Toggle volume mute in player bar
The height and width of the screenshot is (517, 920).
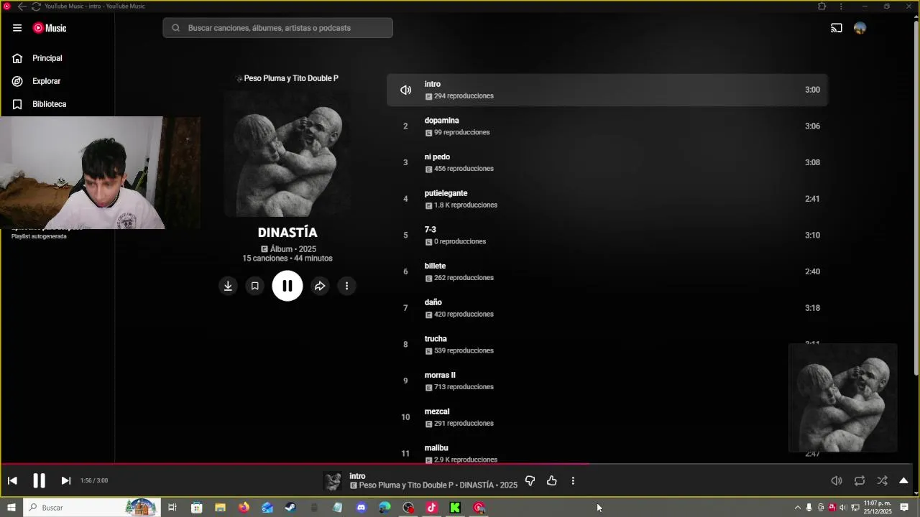click(837, 480)
